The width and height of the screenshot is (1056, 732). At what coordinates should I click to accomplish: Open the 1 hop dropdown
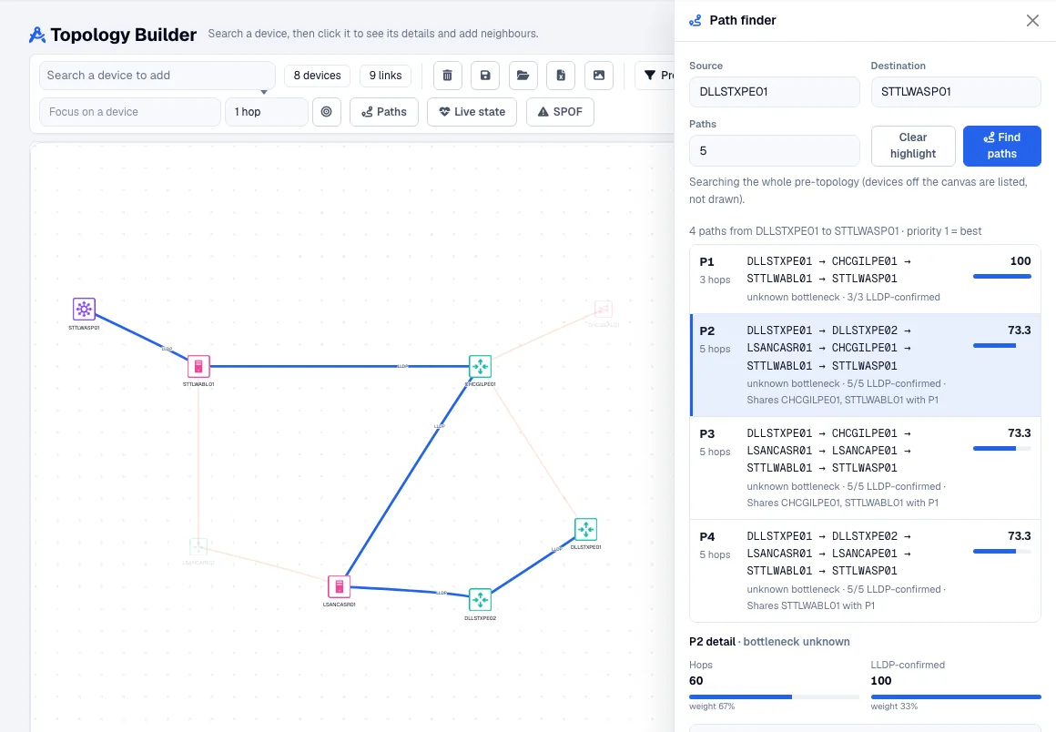click(x=267, y=112)
